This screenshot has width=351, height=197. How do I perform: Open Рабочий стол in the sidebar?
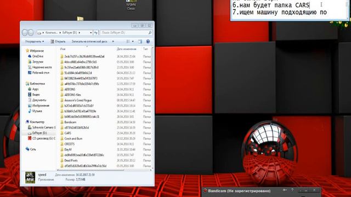[38, 73]
